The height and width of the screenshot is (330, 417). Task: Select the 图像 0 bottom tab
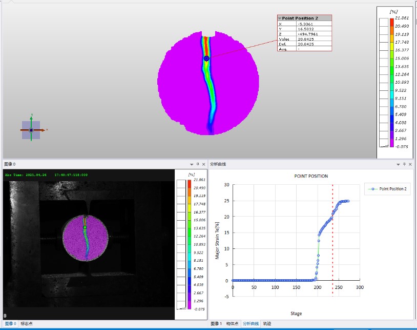tap(10, 324)
